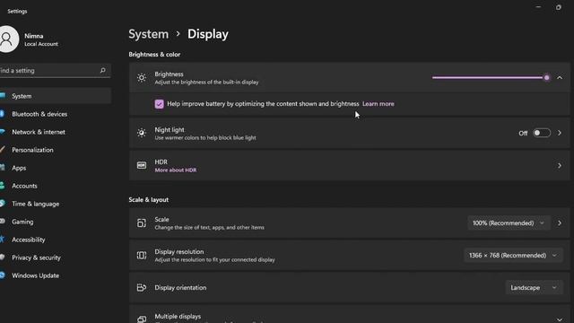Click the Display orientation icon
This screenshot has height=323, width=574.
pos(142,287)
